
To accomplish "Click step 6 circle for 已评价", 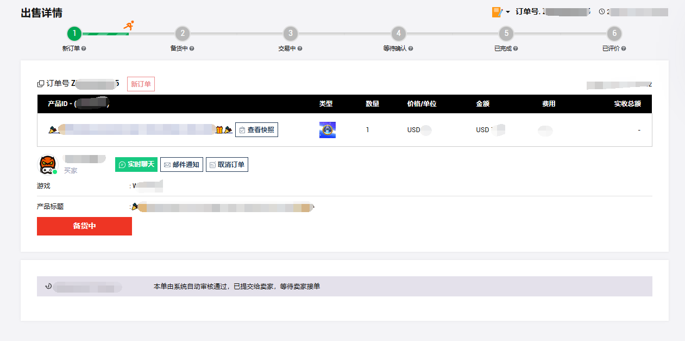I will tap(614, 34).
